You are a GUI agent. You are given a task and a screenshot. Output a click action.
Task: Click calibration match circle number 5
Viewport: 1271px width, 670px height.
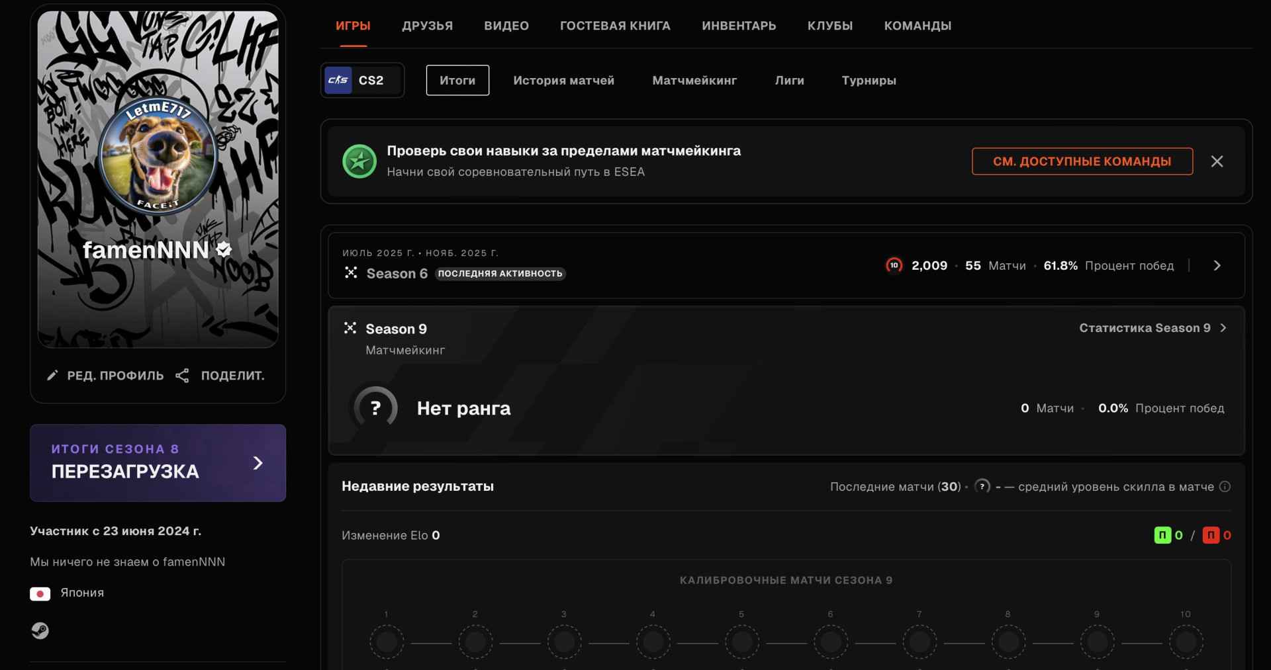741,642
